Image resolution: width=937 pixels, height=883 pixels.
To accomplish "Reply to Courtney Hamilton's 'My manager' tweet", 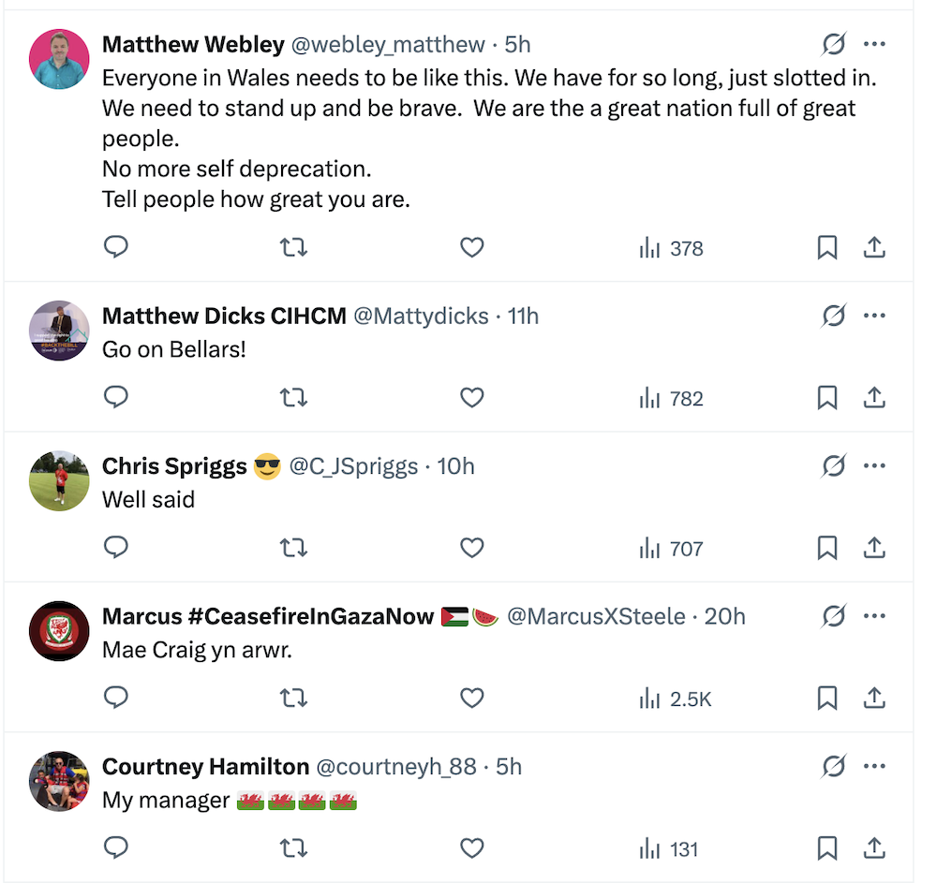I will tap(115, 848).
